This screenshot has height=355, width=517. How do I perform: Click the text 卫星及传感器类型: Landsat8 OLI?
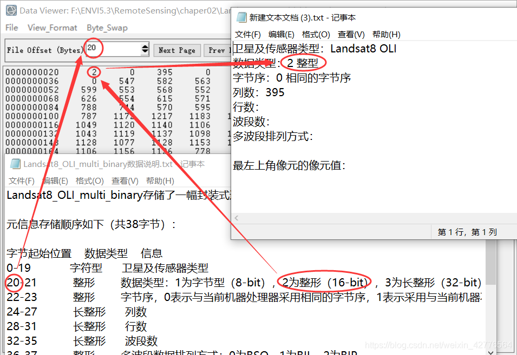click(x=315, y=49)
